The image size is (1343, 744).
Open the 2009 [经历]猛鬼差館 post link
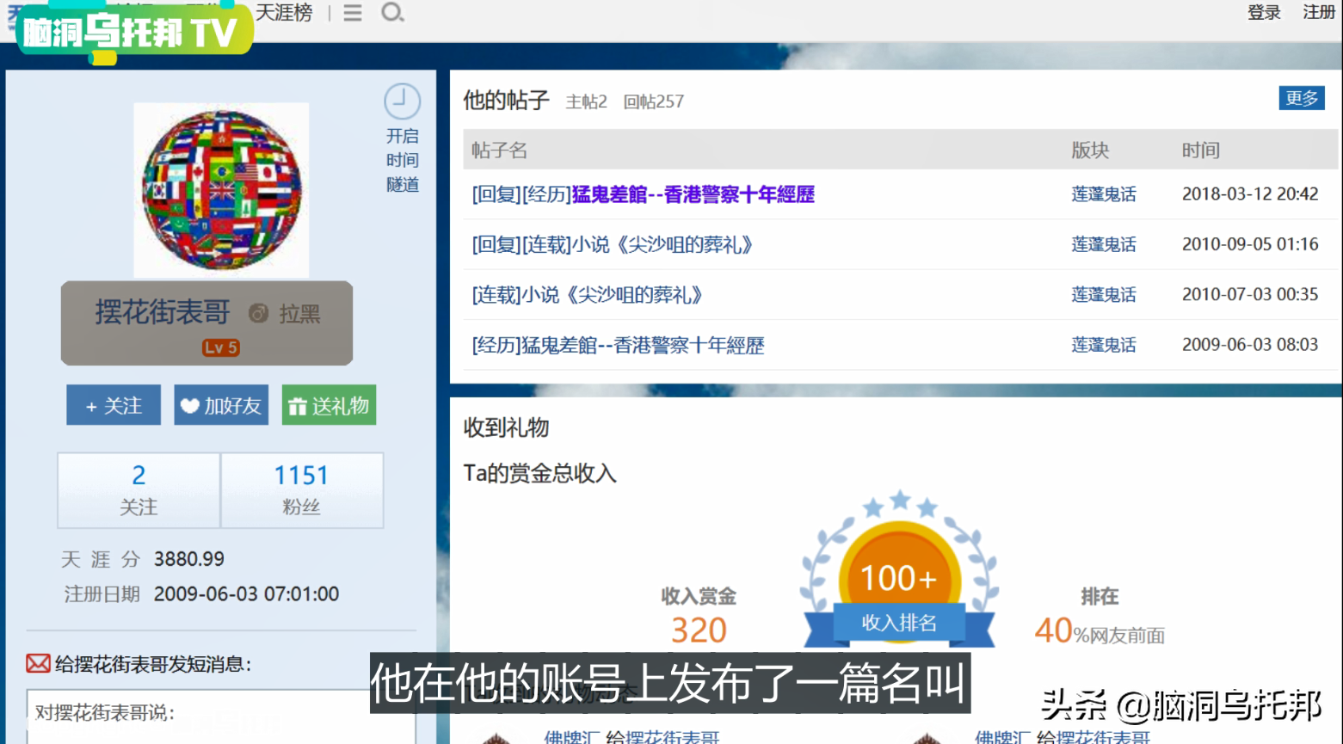[x=618, y=346]
